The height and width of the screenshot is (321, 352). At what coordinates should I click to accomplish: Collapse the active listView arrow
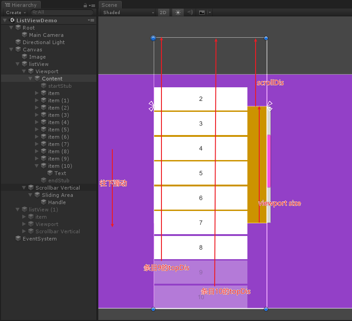(18, 64)
